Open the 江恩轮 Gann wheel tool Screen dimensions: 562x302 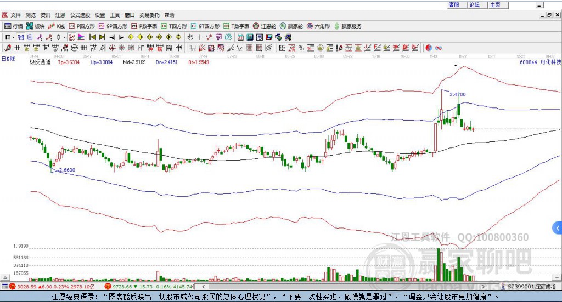pos(265,26)
